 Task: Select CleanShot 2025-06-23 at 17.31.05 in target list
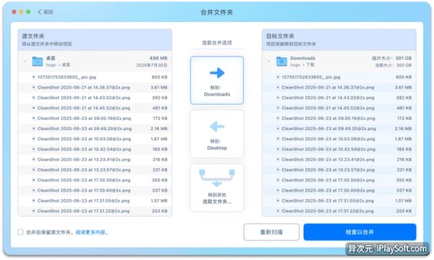pos(339,201)
